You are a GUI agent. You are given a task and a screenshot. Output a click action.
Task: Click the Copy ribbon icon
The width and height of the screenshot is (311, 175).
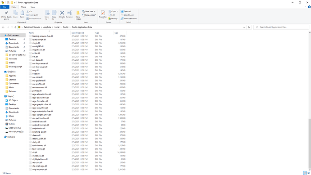[x=15, y=14]
